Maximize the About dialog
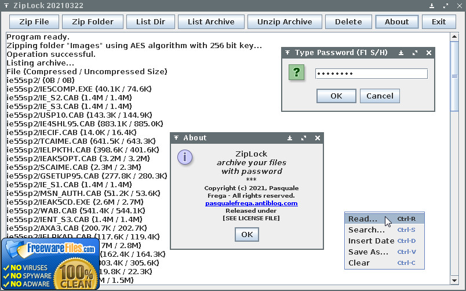 click(x=304, y=138)
